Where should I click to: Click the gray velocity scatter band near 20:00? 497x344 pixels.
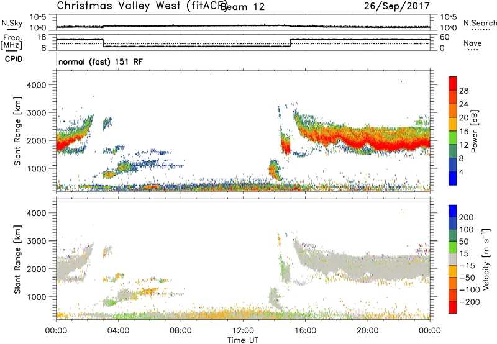click(x=368, y=265)
